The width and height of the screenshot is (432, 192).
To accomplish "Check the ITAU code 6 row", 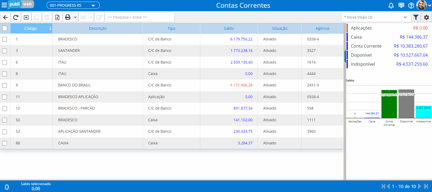I will 5,62.
